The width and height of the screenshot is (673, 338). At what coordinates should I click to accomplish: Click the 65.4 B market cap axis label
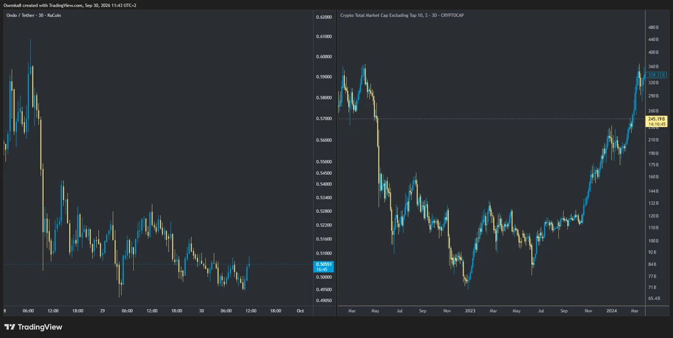[x=653, y=298]
